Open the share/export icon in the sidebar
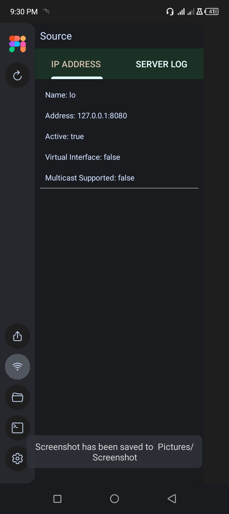This screenshot has height=514, width=229. (17, 336)
